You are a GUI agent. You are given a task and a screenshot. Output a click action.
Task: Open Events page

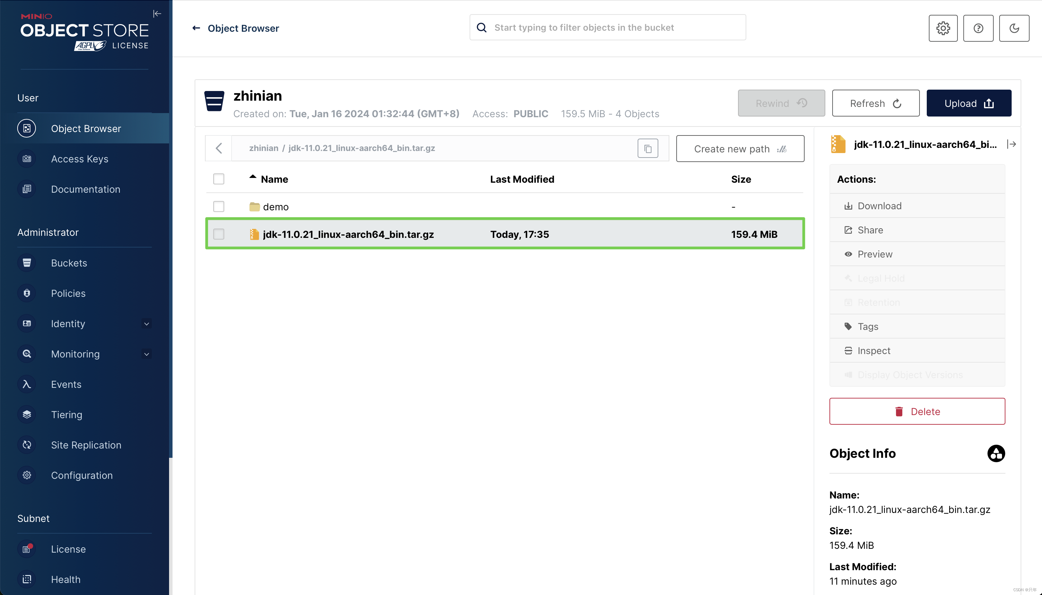point(85,384)
